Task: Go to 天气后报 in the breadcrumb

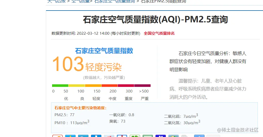Action: (x=56, y=1)
